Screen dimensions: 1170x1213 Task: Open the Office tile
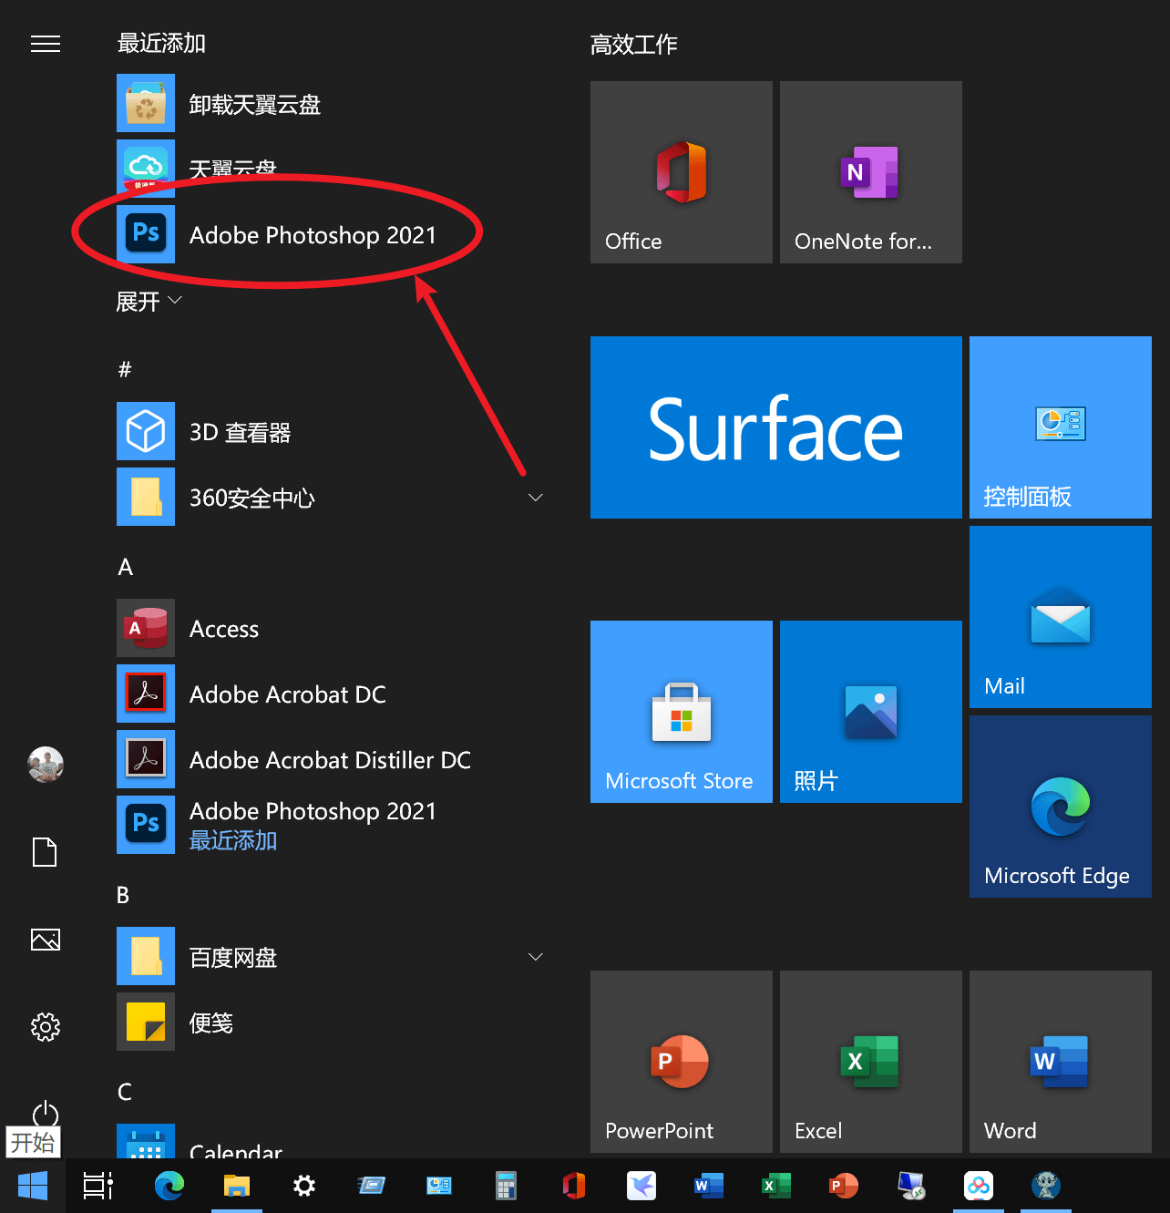[682, 172]
